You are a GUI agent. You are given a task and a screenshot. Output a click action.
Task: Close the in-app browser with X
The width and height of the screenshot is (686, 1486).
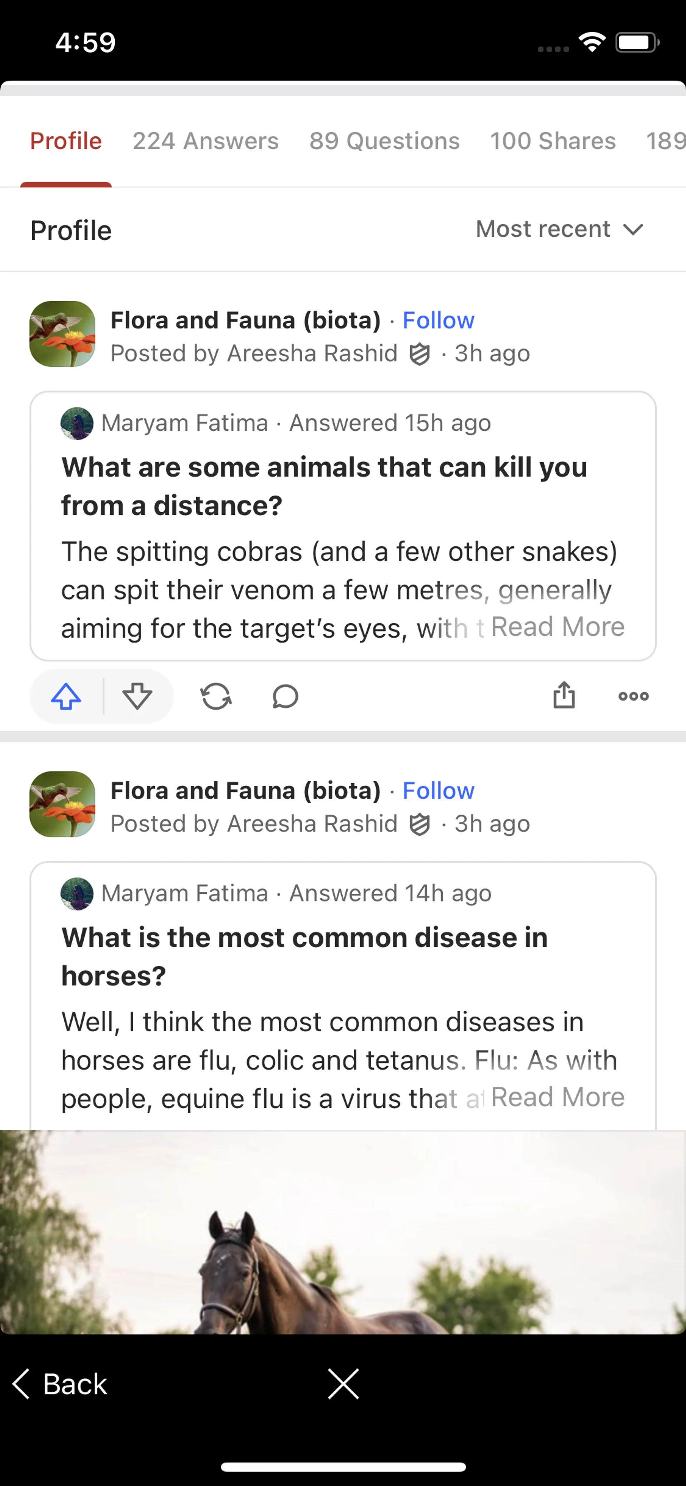click(343, 1384)
